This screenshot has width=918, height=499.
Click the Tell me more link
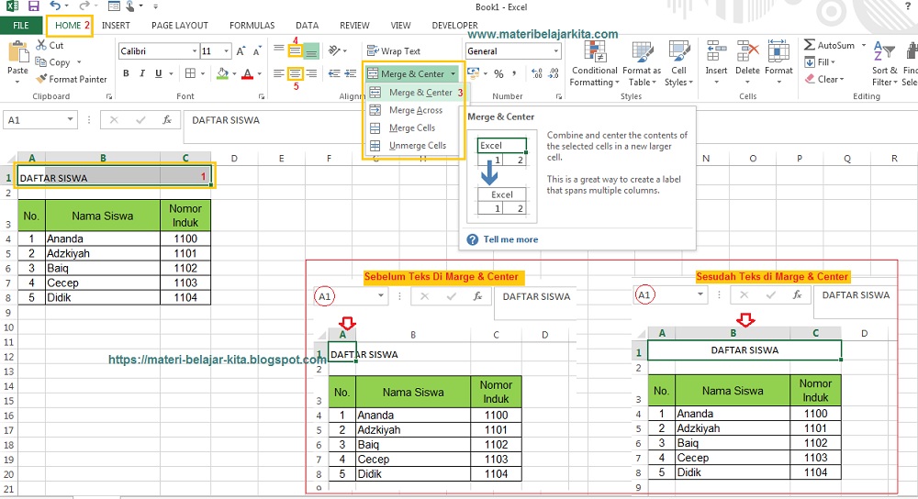coord(510,239)
